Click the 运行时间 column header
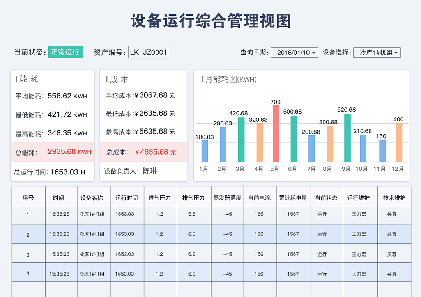The height and width of the screenshot is (297, 421). pos(127,197)
